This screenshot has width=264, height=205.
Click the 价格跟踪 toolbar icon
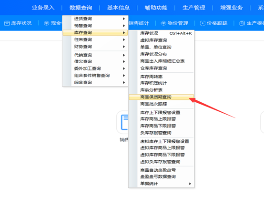pyautogui.click(x=203, y=23)
